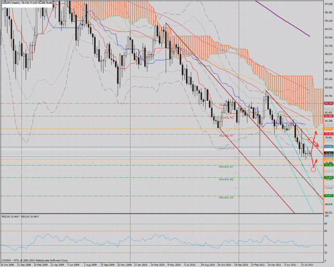Click the "12 Apr 2009" date axis label
The image size is (334, 267).
pos(57,265)
